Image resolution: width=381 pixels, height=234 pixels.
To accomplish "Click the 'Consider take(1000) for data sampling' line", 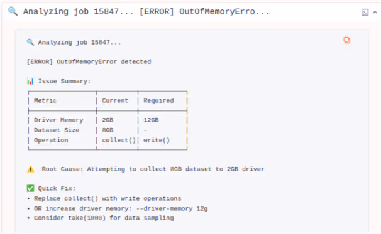I will 104,218.
